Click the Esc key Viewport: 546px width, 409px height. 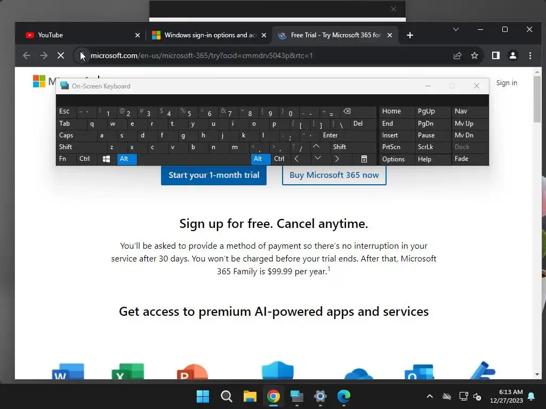(x=66, y=111)
